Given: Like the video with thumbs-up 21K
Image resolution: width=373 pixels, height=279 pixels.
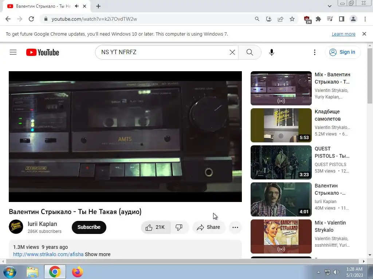Looking at the screenshot, I should (x=156, y=227).
